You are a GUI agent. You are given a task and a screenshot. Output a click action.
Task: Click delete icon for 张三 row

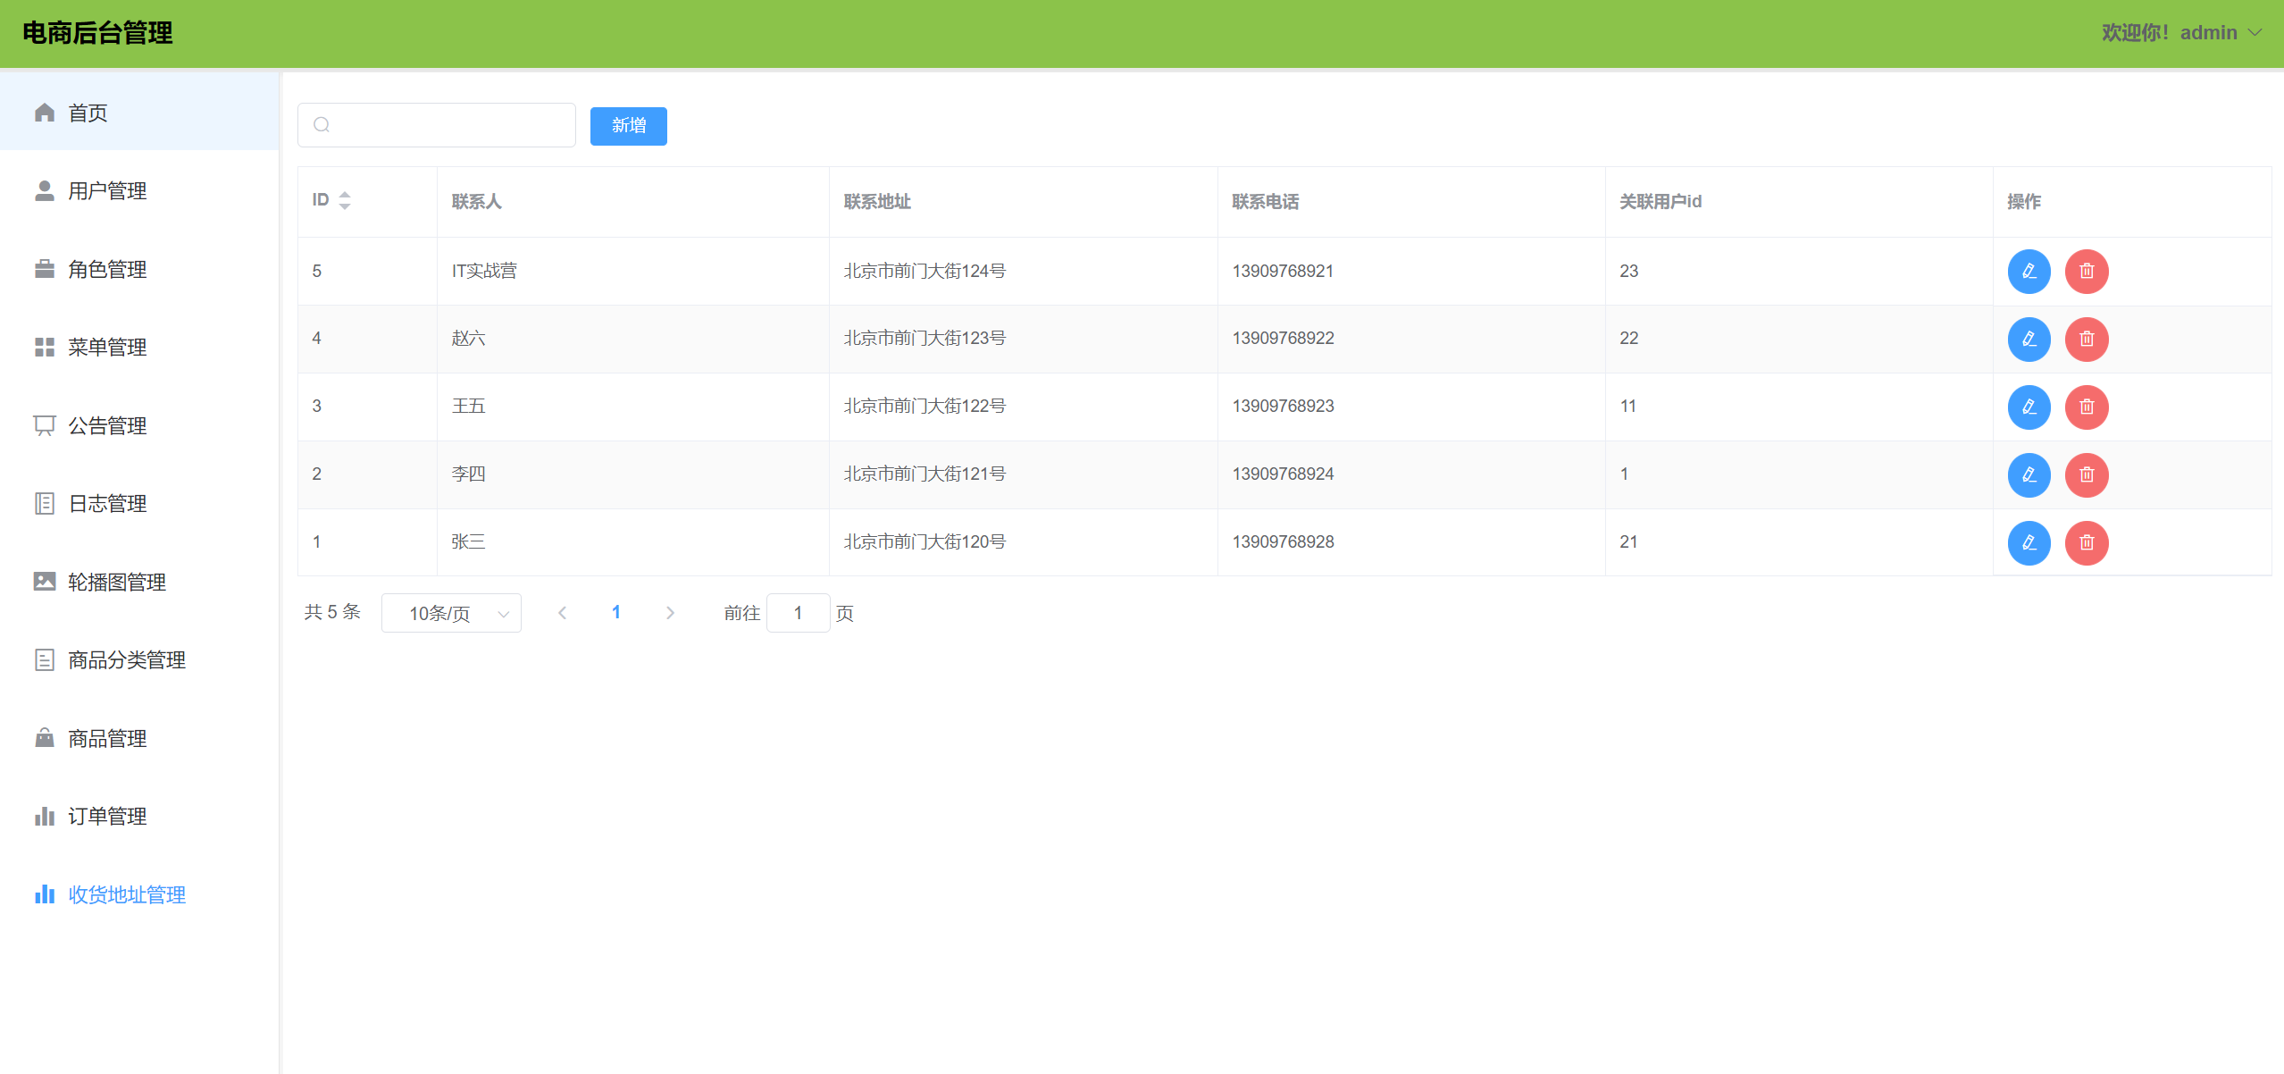2086,542
